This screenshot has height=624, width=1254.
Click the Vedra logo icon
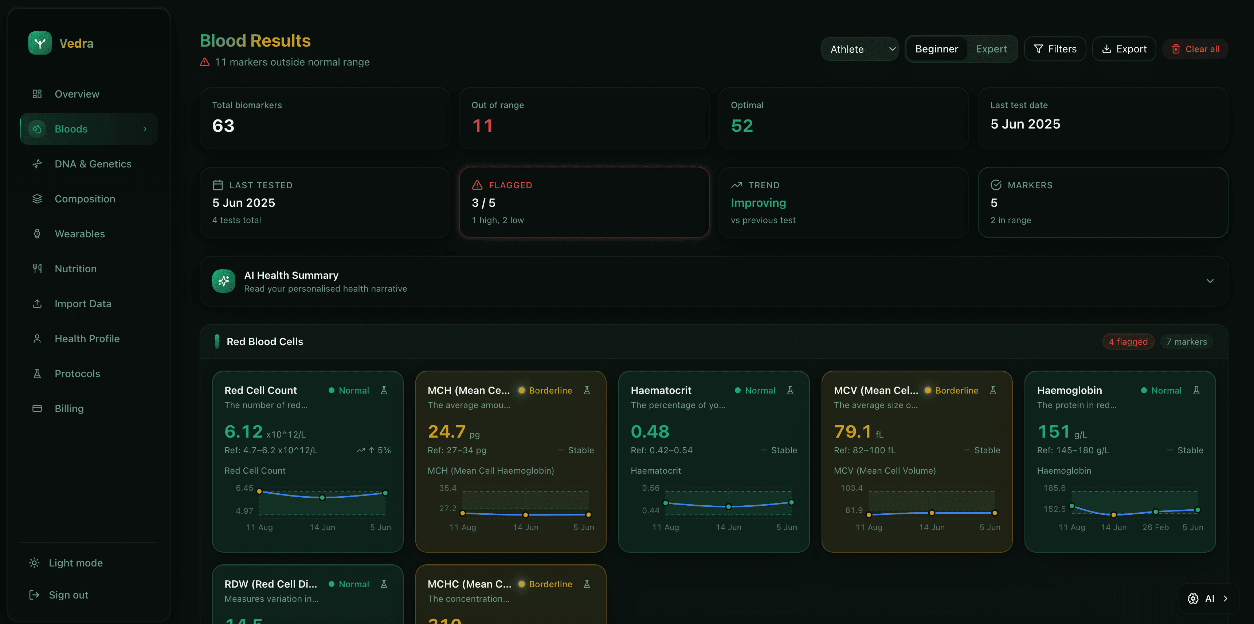pyautogui.click(x=40, y=43)
